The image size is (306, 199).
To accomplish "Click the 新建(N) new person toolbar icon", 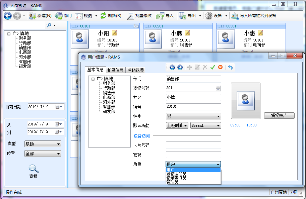I will tap(33, 16).
